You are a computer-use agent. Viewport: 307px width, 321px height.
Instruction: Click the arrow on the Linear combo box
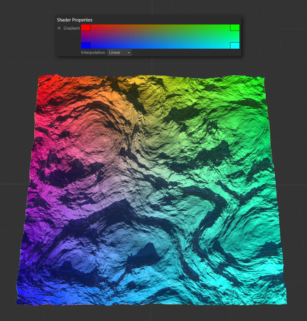point(128,52)
